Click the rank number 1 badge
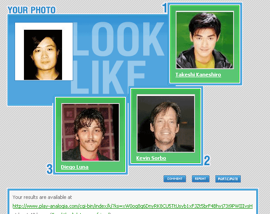 coord(165,8)
